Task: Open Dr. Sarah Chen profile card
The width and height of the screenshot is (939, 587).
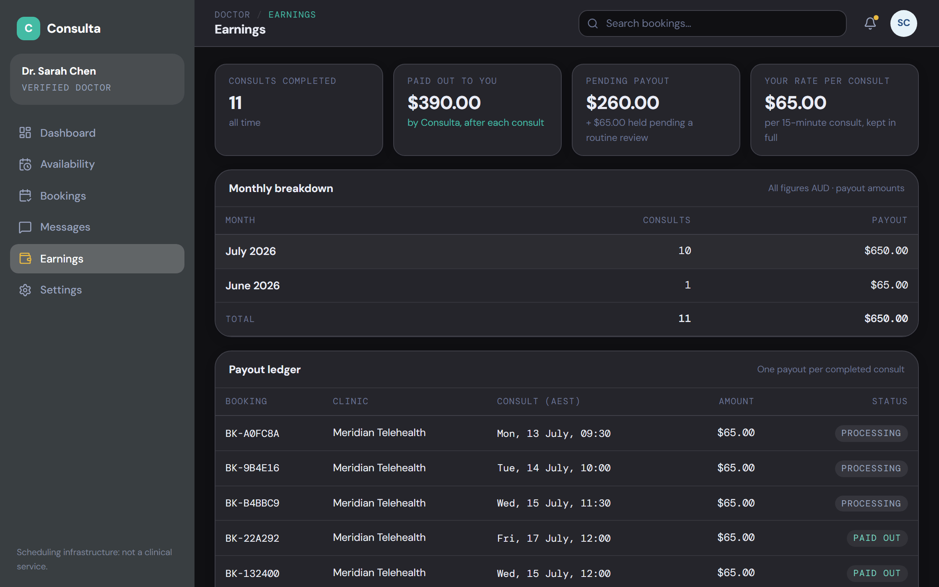Action: [97, 79]
